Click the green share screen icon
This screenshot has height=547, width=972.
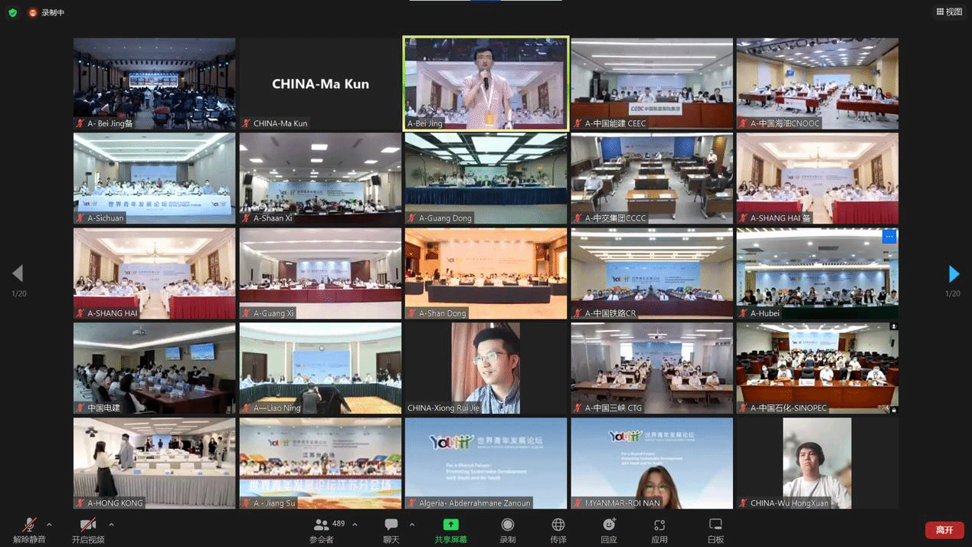[x=450, y=525]
